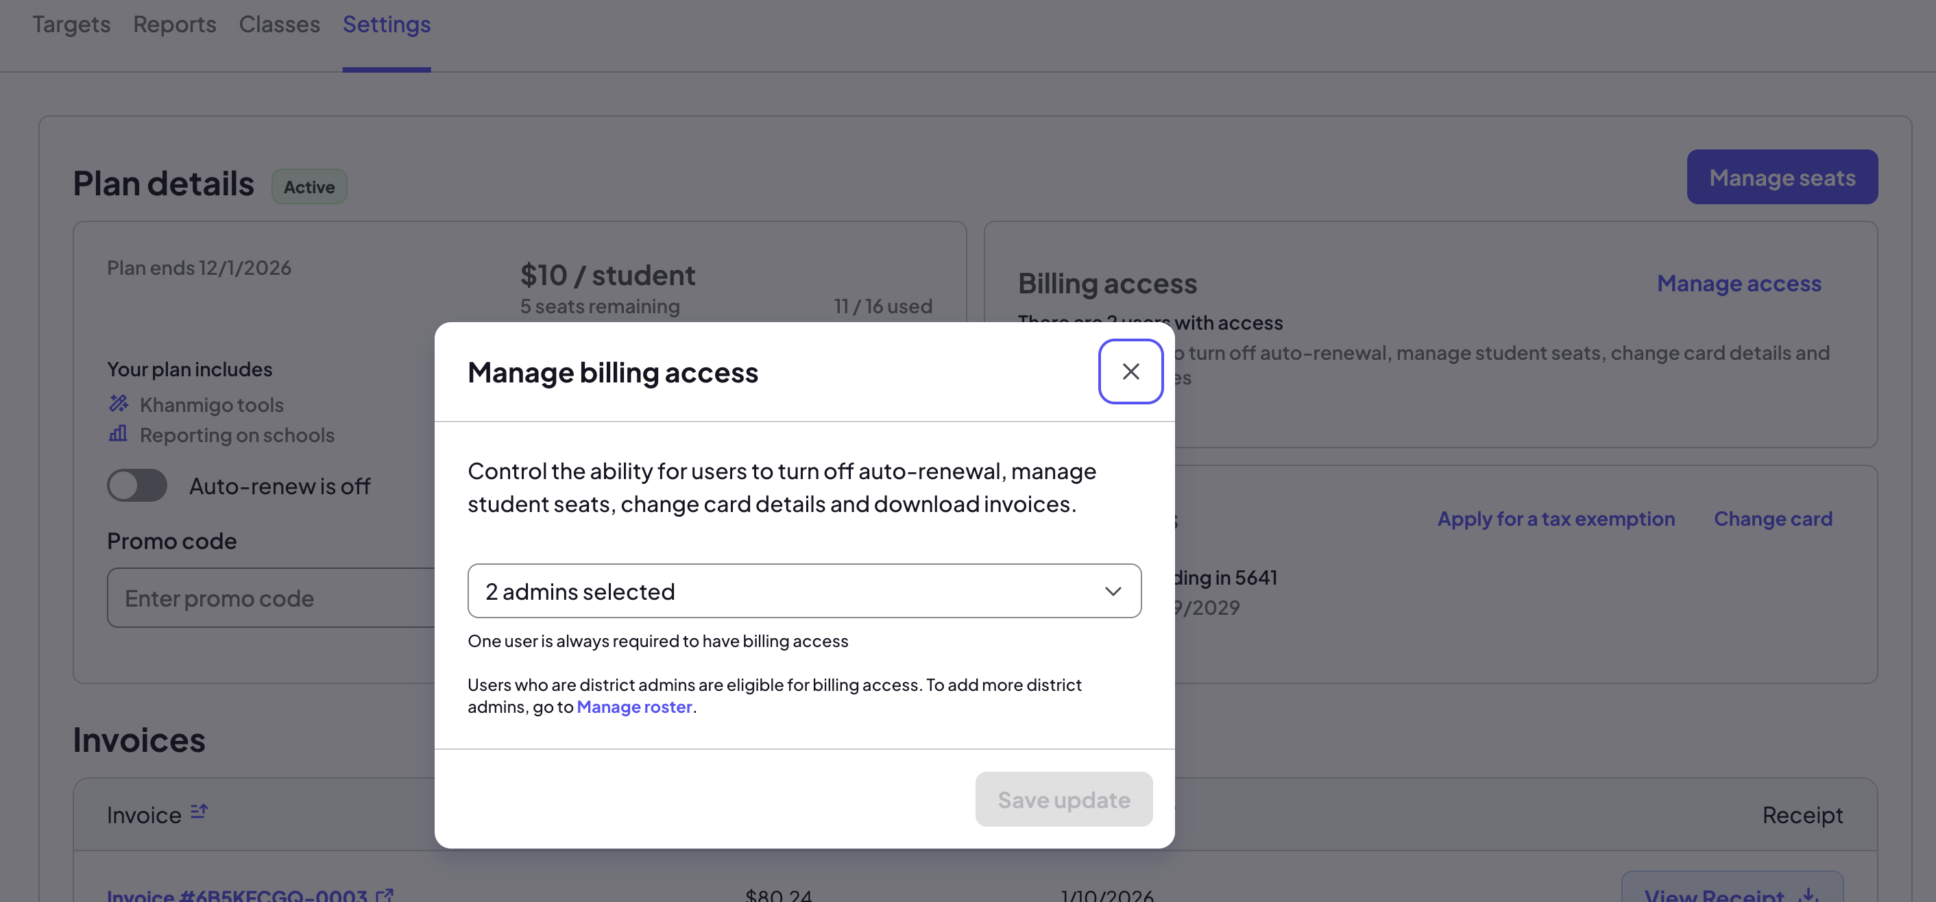This screenshot has height=902, width=1936.
Task: Click the Invoices heading
Action: [x=139, y=740]
